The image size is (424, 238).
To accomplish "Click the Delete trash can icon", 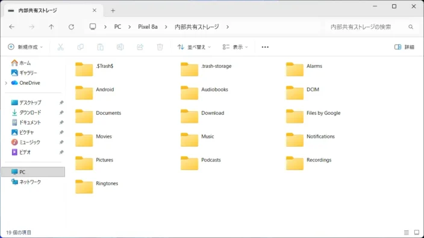I will 160,47.
